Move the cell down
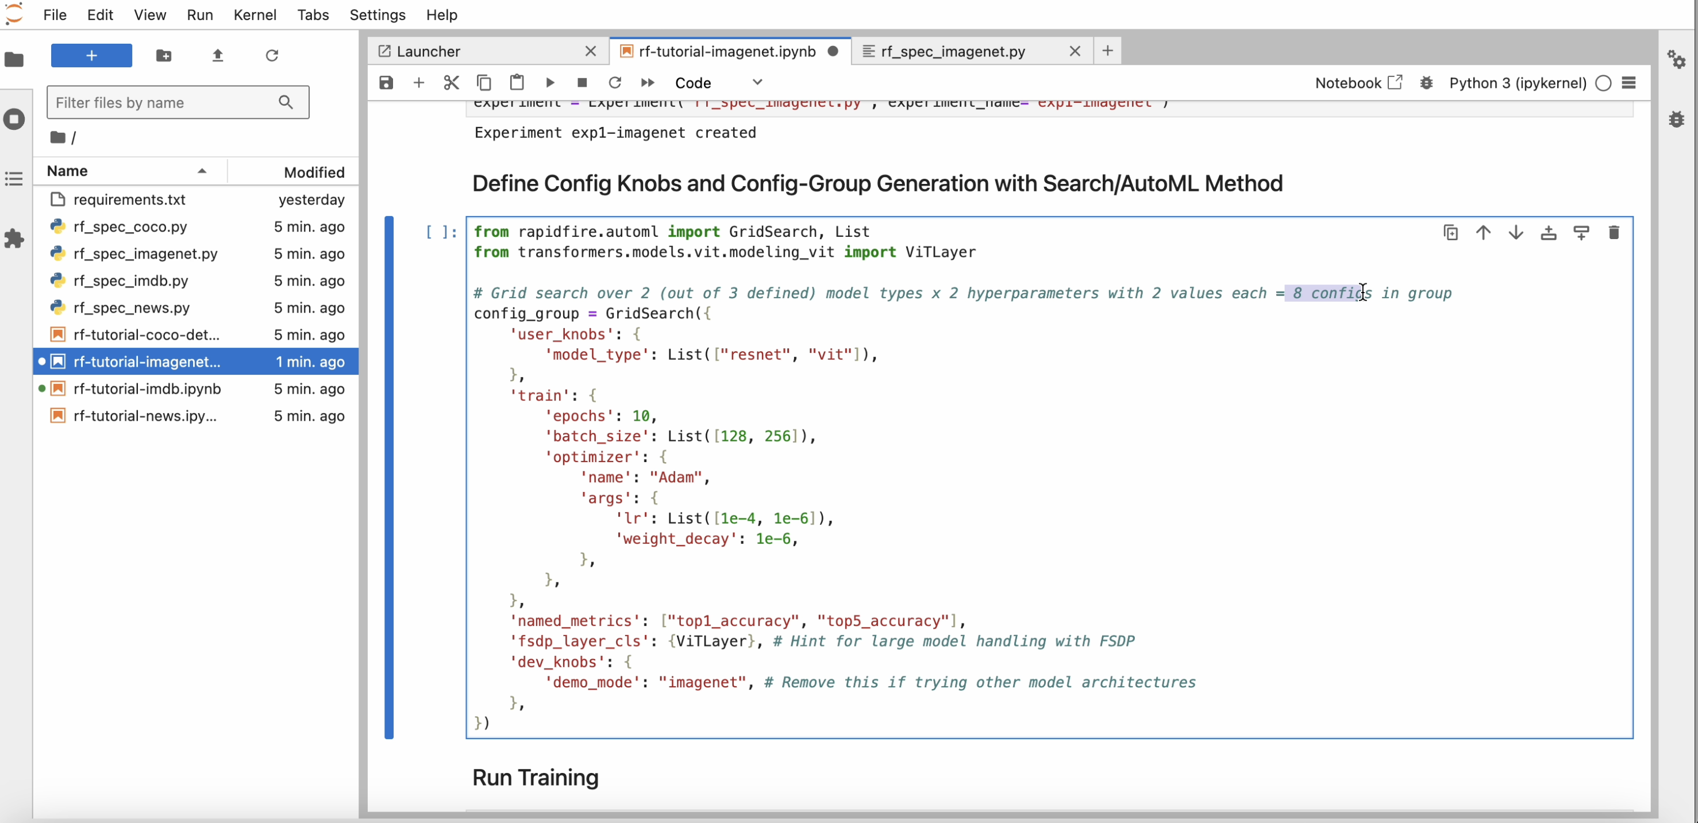 1516,232
